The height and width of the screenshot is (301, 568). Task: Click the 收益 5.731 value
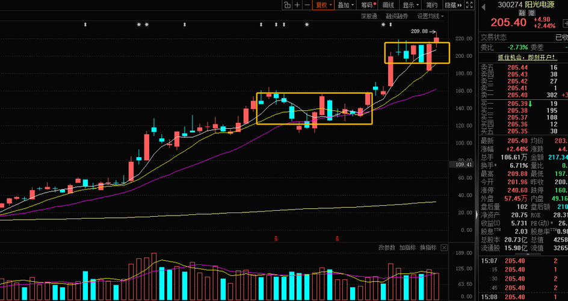[x=519, y=223]
